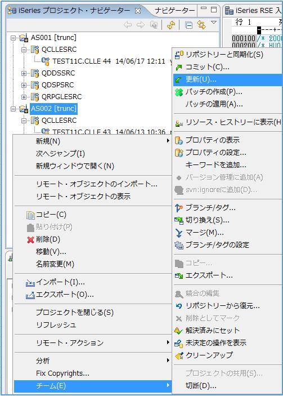Click 切り換え(S)... entry
Viewport: 283px width, 396px height.
coord(227,220)
